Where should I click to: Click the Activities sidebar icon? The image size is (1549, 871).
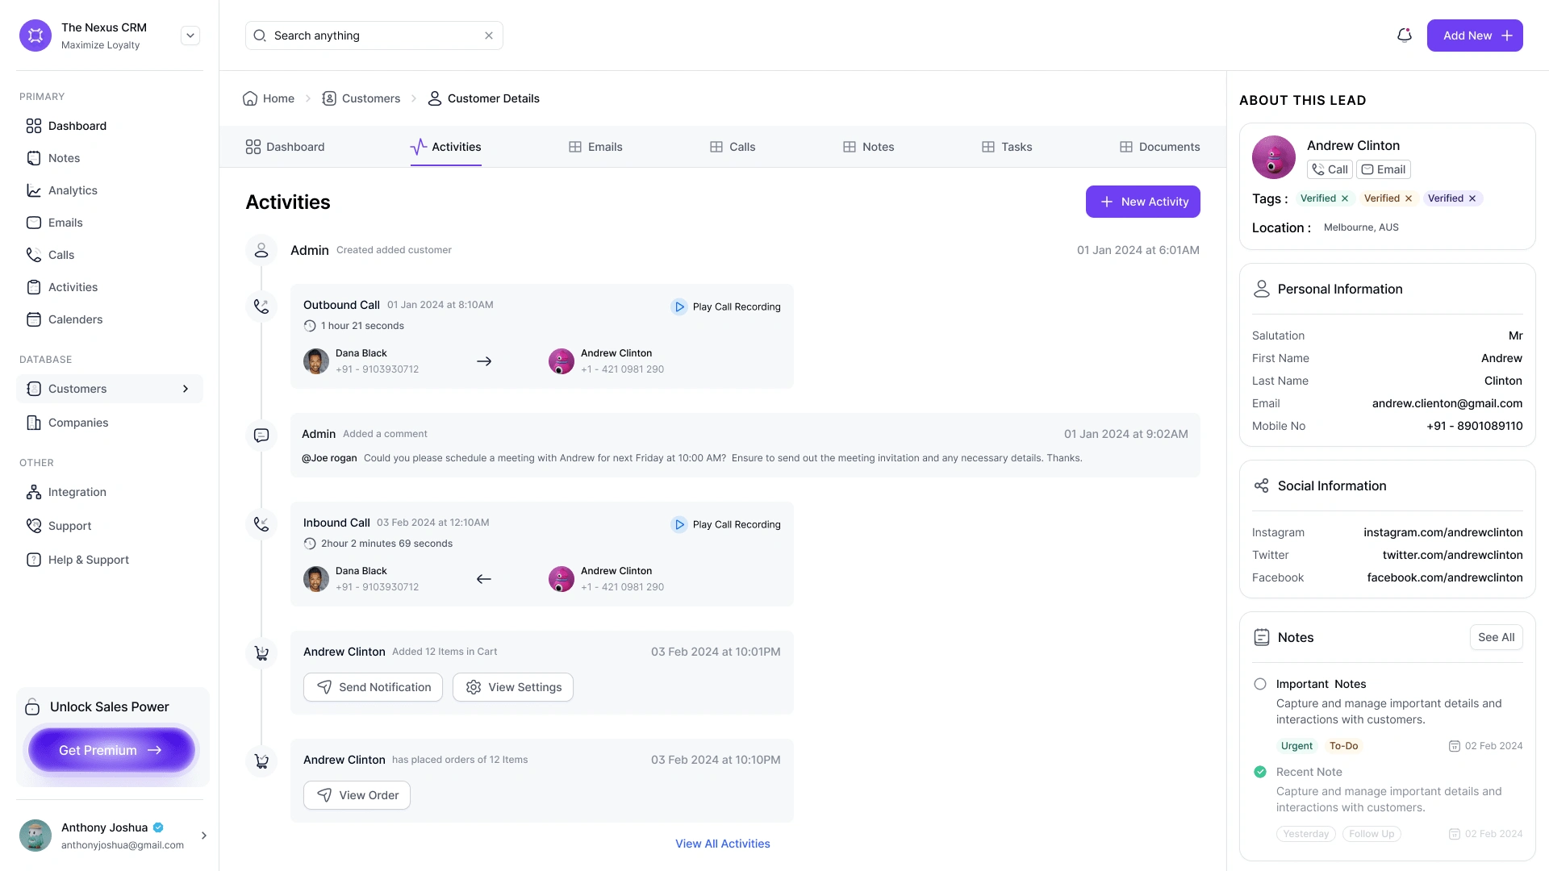[x=32, y=287]
